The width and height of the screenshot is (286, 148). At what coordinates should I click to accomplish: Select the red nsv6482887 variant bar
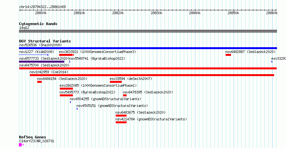[x=228, y=55]
